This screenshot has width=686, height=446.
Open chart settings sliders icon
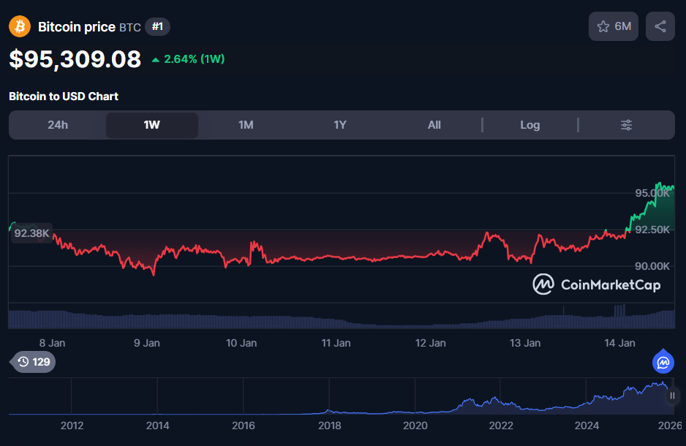pyautogui.click(x=626, y=125)
